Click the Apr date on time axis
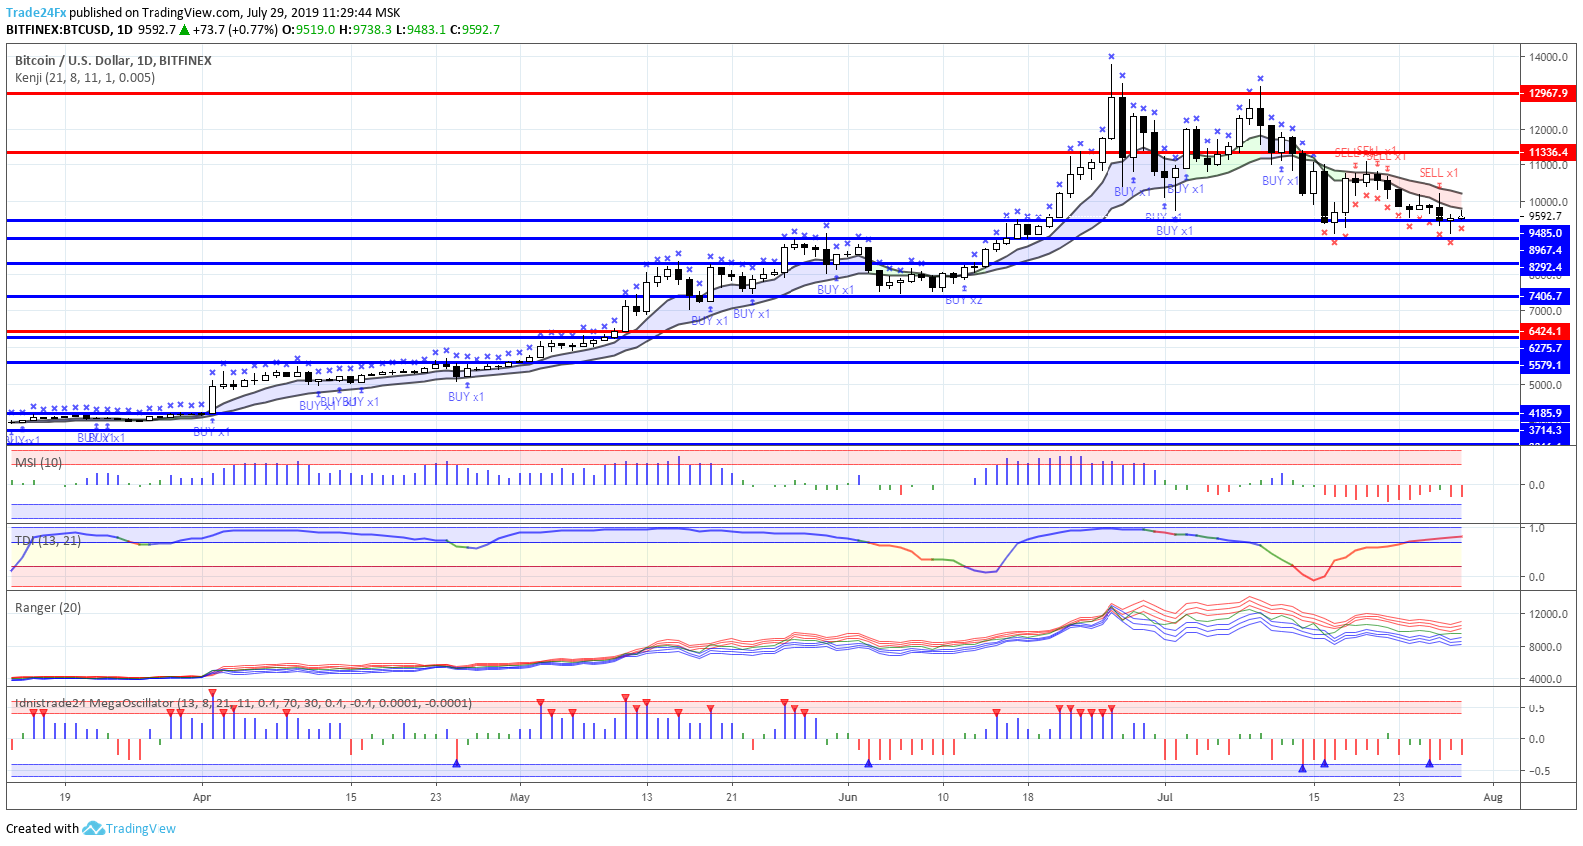Image resolution: width=1583 pixels, height=846 pixels. tap(202, 797)
